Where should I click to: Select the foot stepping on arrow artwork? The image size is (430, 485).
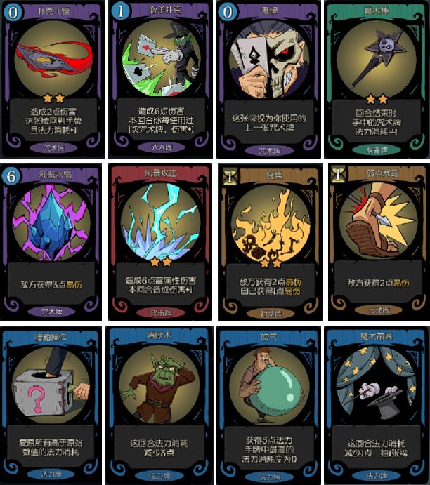pos(378,222)
